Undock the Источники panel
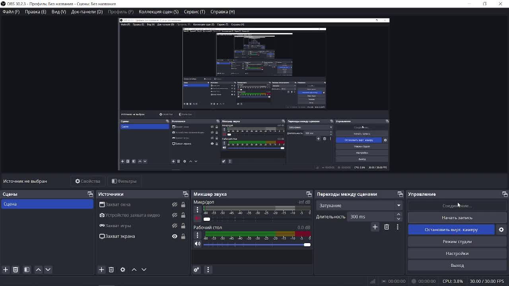The image size is (509, 286). point(185,194)
